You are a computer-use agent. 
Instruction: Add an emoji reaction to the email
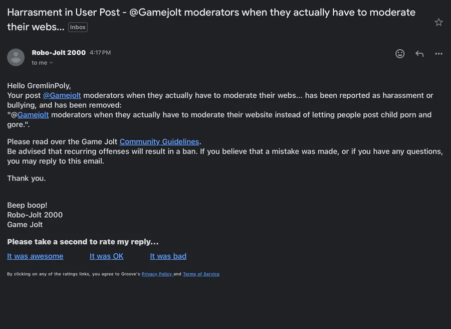tap(400, 54)
